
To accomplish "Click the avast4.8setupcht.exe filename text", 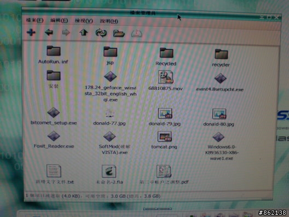I will [219, 89].
